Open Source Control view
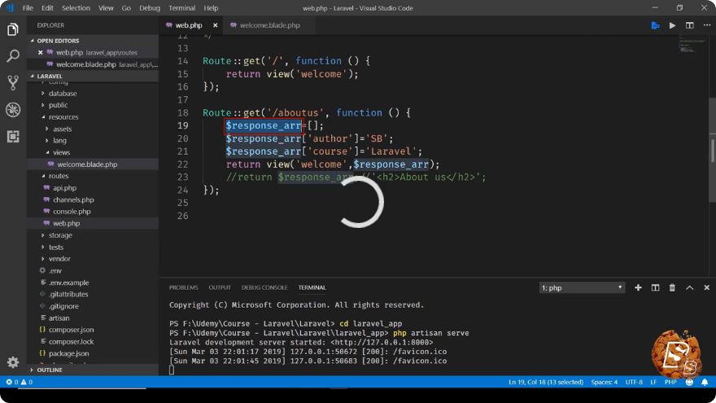The width and height of the screenshot is (716, 403). point(13,83)
